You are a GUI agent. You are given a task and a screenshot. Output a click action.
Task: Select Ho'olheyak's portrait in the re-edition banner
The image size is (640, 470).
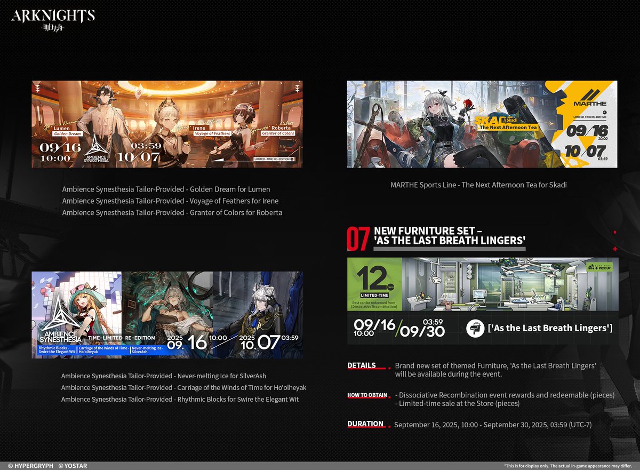coord(167,314)
